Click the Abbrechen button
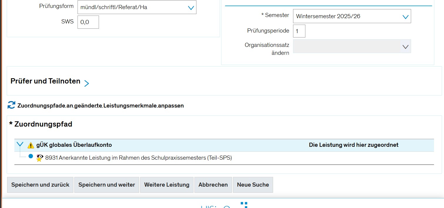The height and width of the screenshot is (208, 444). coord(213,185)
